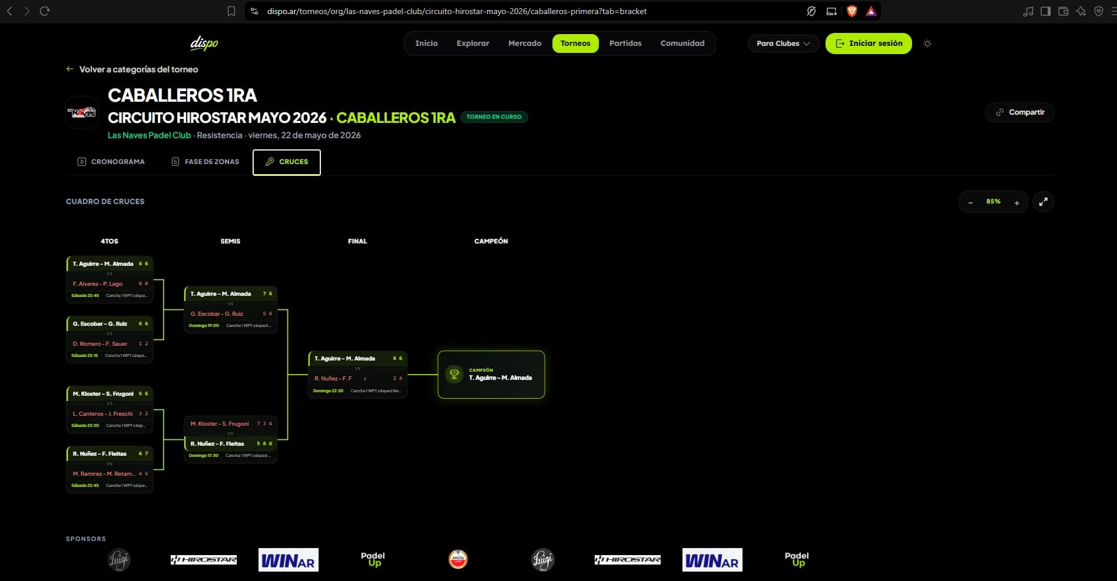This screenshot has width=1117, height=581.
Task: Click the first WINAR sponsor logo
Action: [x=289, y=560]
